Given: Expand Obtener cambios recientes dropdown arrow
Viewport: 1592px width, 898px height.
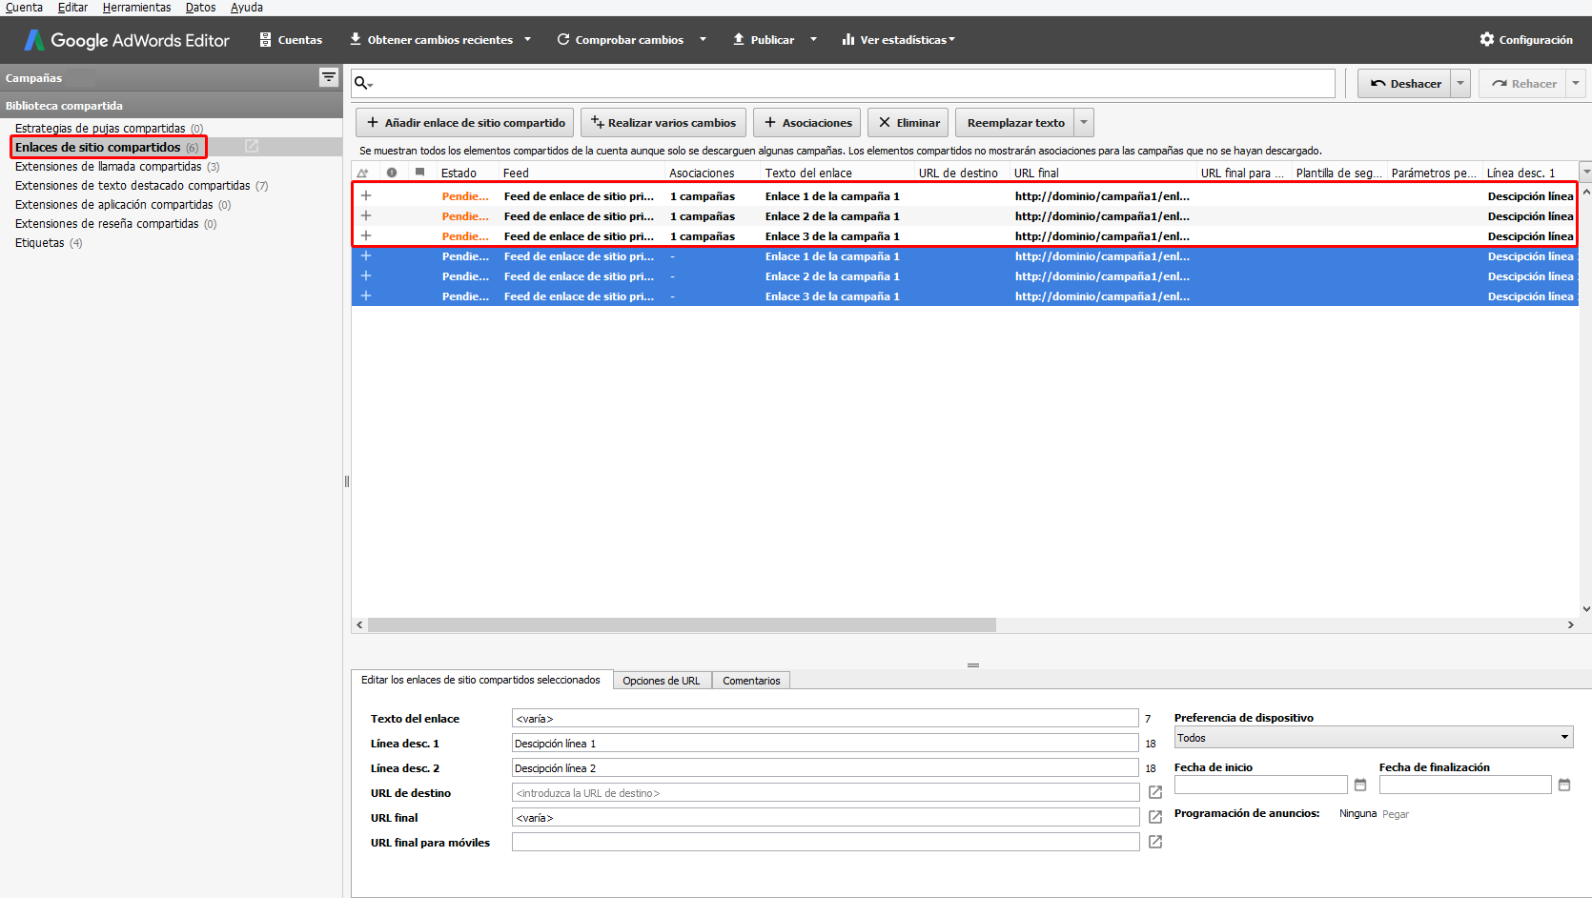Looking at the screenshot, I should [x=527, y=40].
